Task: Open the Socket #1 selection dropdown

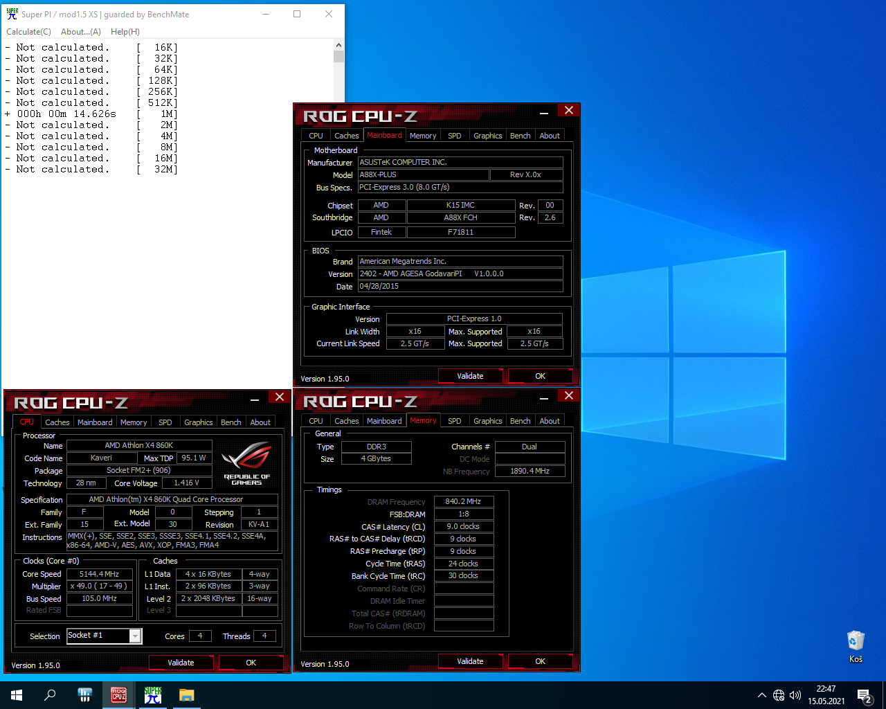Action: pos(136,636)
